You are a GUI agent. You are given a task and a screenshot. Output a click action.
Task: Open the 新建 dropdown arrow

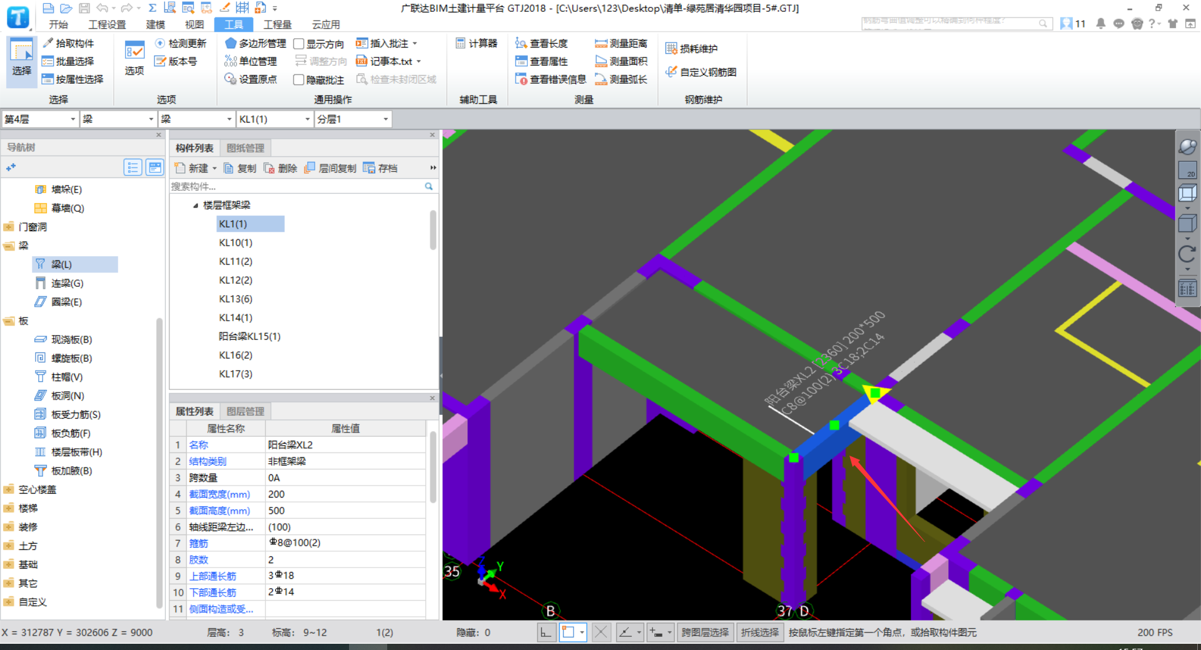(x=215, y=168)
